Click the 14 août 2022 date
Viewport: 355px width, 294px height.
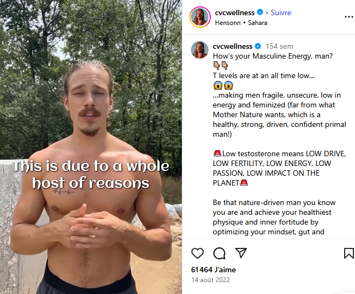pos(210,280)
